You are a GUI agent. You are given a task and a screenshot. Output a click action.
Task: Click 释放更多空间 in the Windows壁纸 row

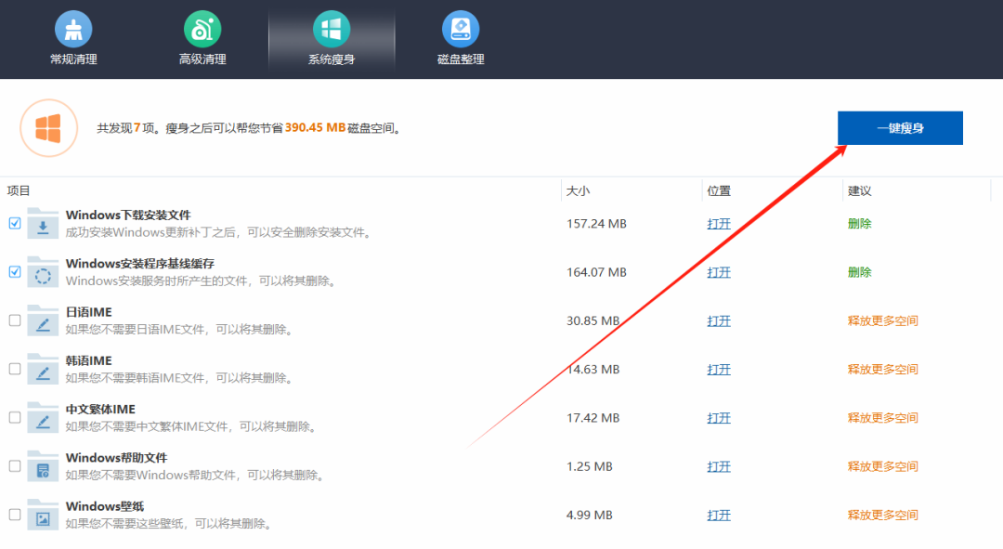point(883,516)
